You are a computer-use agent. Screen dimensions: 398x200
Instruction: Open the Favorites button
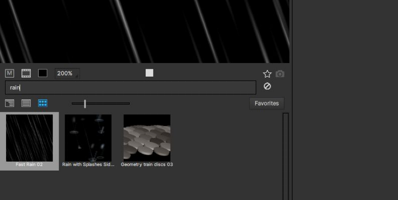267,103
